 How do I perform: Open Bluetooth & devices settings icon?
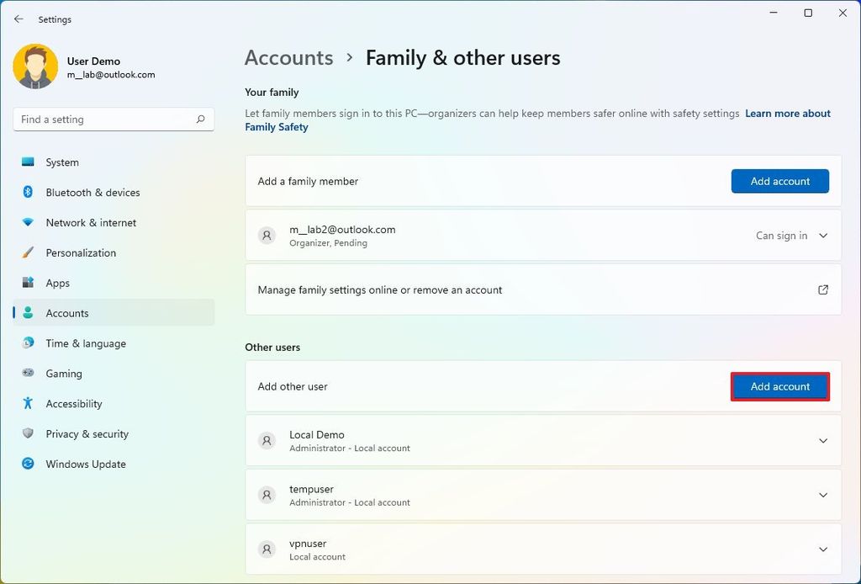[x=28, y=192]
